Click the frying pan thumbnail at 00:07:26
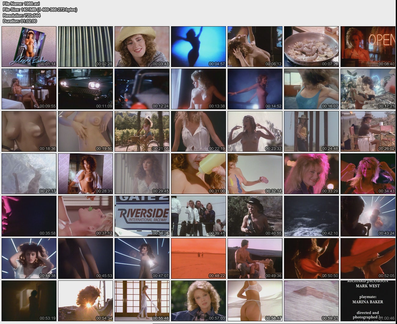 pos(311,46)
